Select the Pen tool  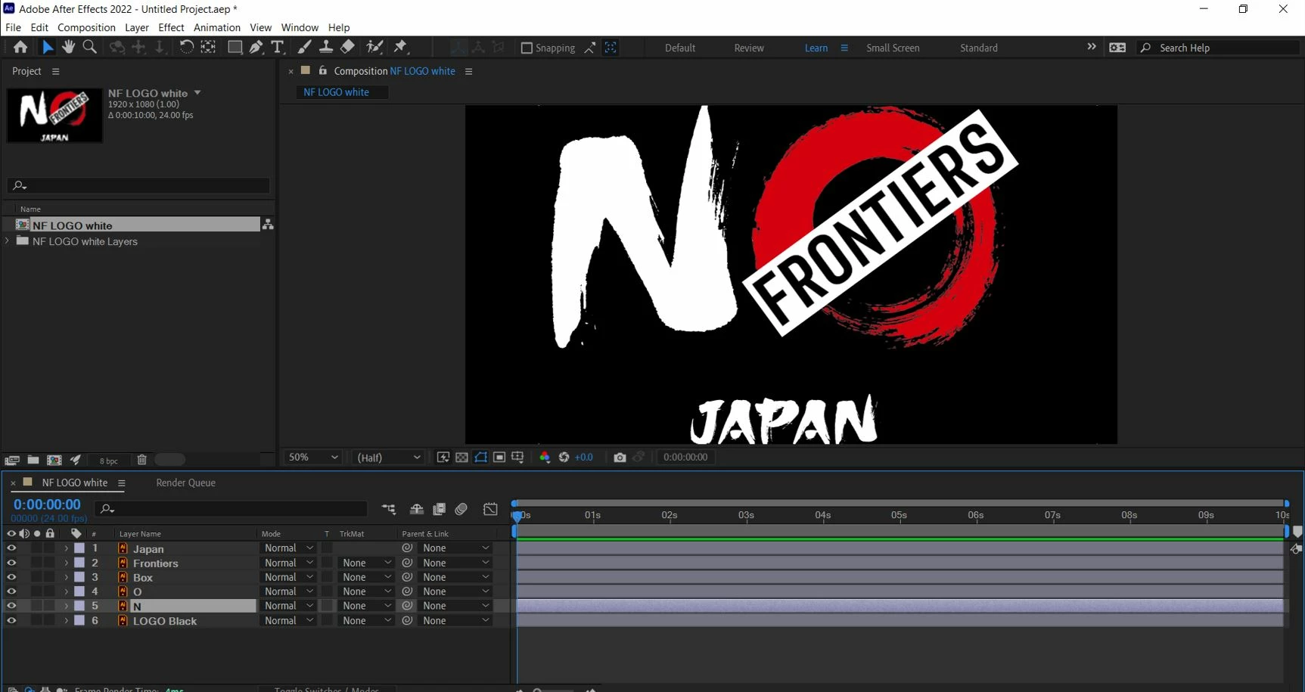click(256, 47)
